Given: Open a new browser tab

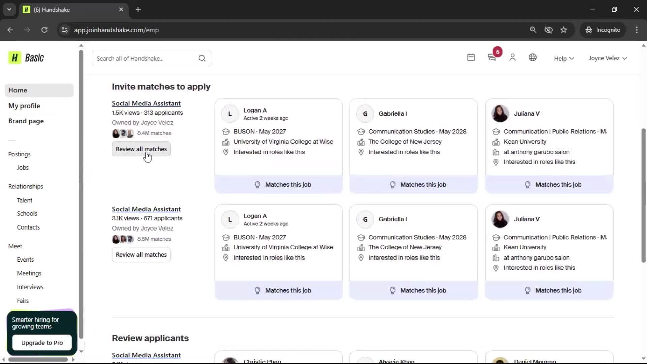Looking at the screenshot, I should [x=138, y=9].
